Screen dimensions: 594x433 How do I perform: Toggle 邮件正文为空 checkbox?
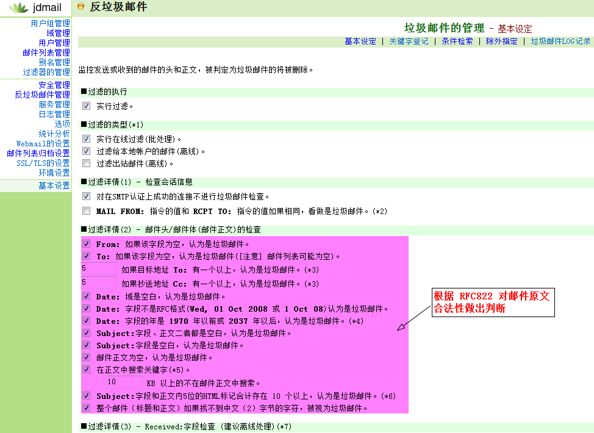point(87,357)
